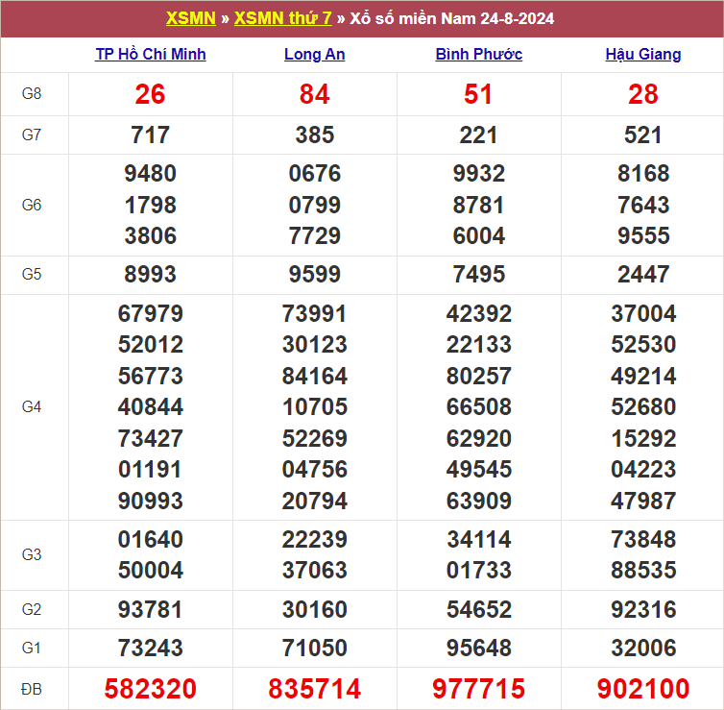Select special prize number 582320
This screenshot has width=724, height=710.
[x=151, y=689]
